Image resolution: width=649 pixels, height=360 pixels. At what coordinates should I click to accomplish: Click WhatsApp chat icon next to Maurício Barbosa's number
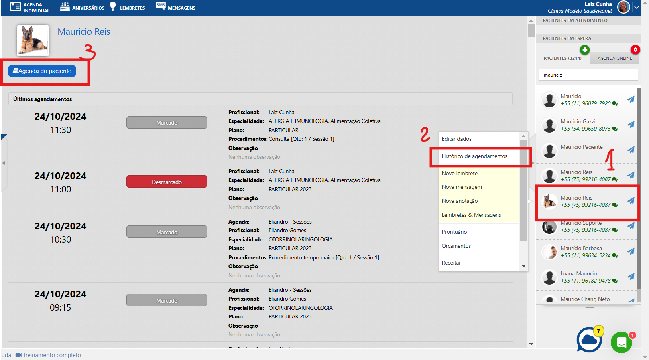pyautogui.click(x=615, y=256)
